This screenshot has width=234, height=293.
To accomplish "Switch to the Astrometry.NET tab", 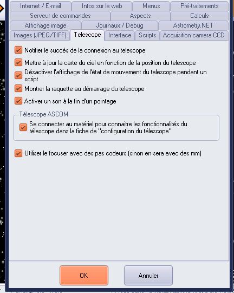I will (x=193, y=25).
